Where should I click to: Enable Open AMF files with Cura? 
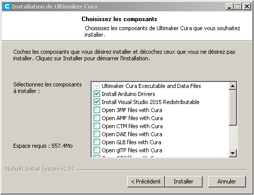point(97,118)
